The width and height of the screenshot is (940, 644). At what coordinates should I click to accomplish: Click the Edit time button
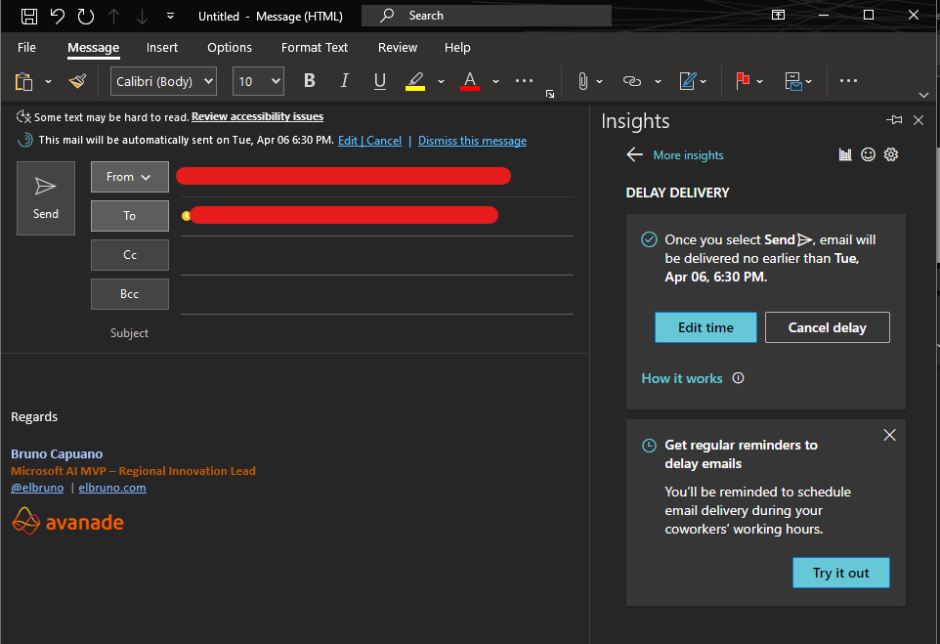705,327
